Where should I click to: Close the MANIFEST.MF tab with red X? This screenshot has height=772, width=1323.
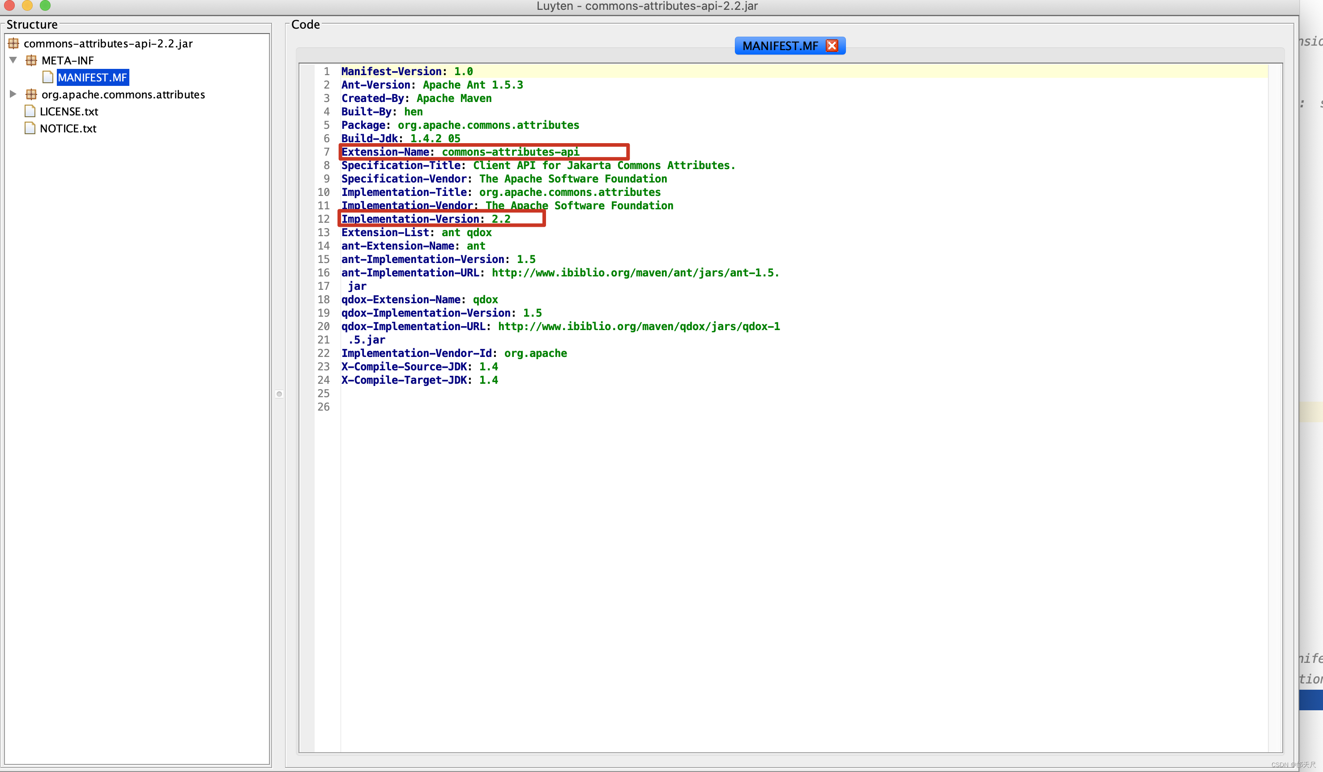[x=832, y=46]
